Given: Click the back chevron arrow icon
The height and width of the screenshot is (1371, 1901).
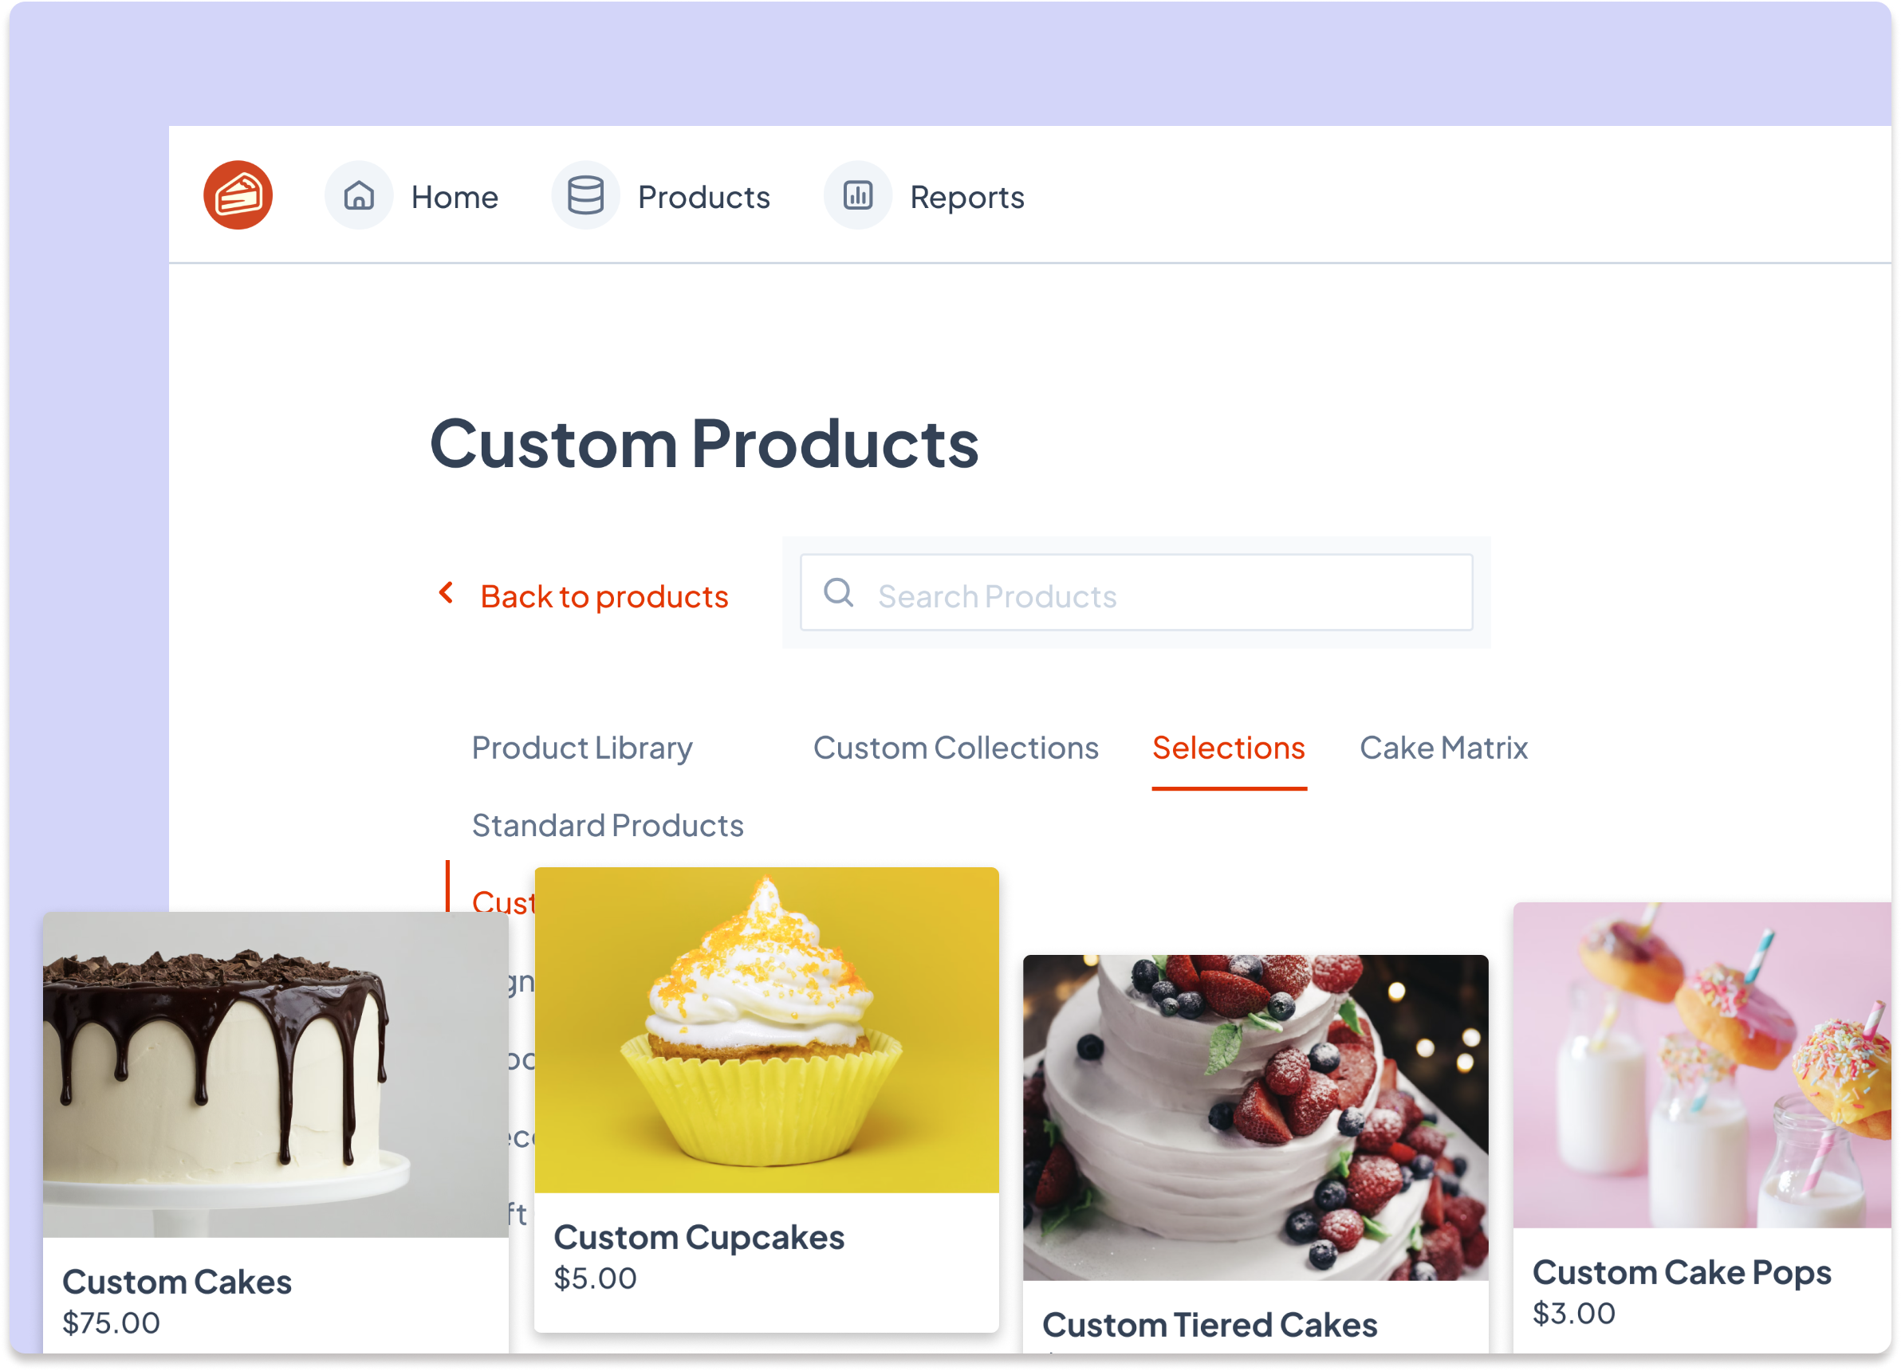Looking at the screenshot, I should pos(446,593).
